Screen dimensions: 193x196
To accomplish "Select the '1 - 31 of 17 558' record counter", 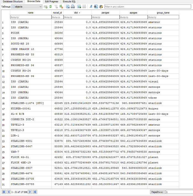I will 19,192.
